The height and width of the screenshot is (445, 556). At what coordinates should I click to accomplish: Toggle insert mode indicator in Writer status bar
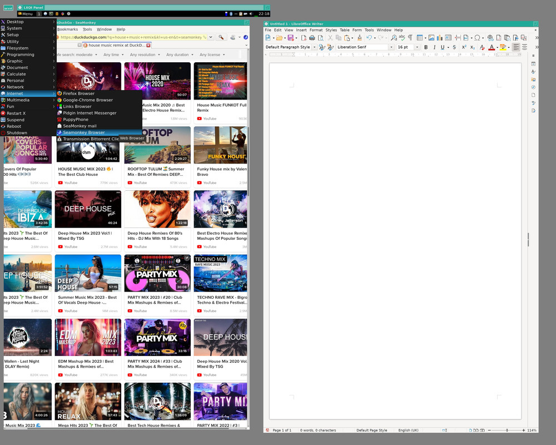click(444, 430)
